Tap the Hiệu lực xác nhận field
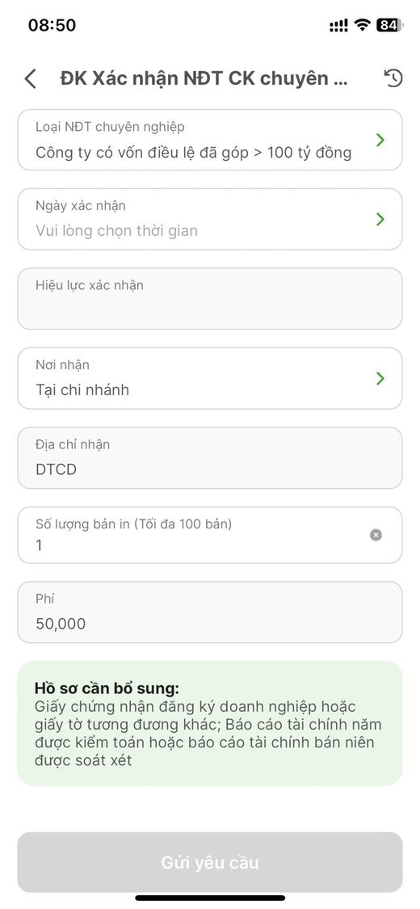420x909 pixels. [x=210, y=298]
